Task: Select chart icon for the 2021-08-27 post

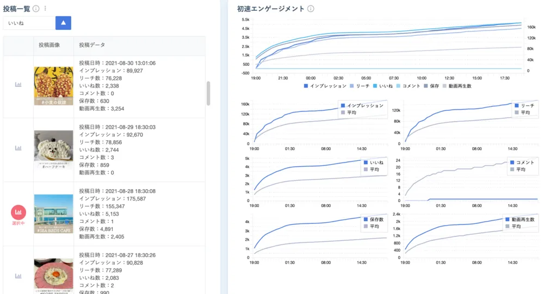Action: click(x=18, y=276)
